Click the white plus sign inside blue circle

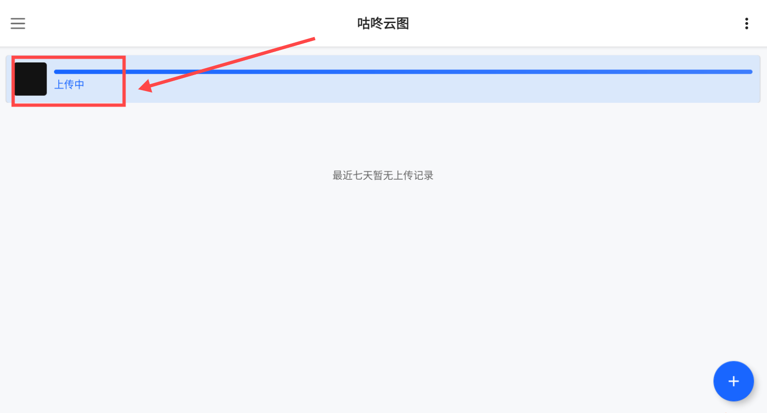734,382
